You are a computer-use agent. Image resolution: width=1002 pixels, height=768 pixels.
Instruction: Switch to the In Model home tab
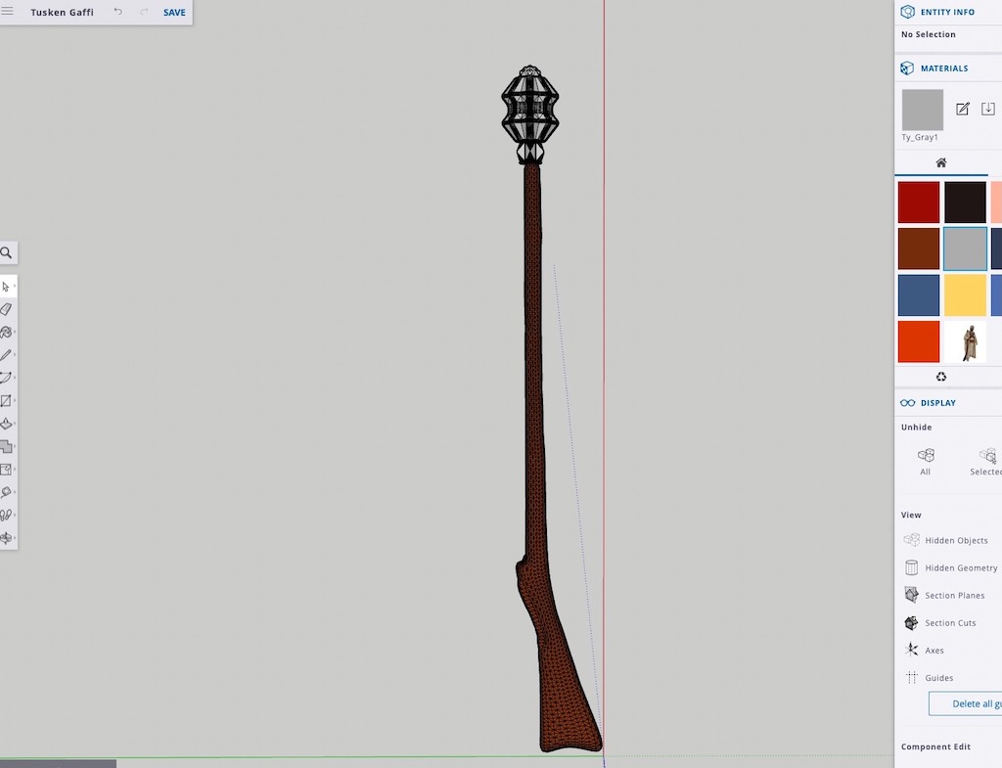coord(940,163)
